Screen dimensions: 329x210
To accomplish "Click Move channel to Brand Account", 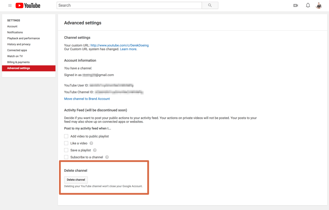I will 87,99.
